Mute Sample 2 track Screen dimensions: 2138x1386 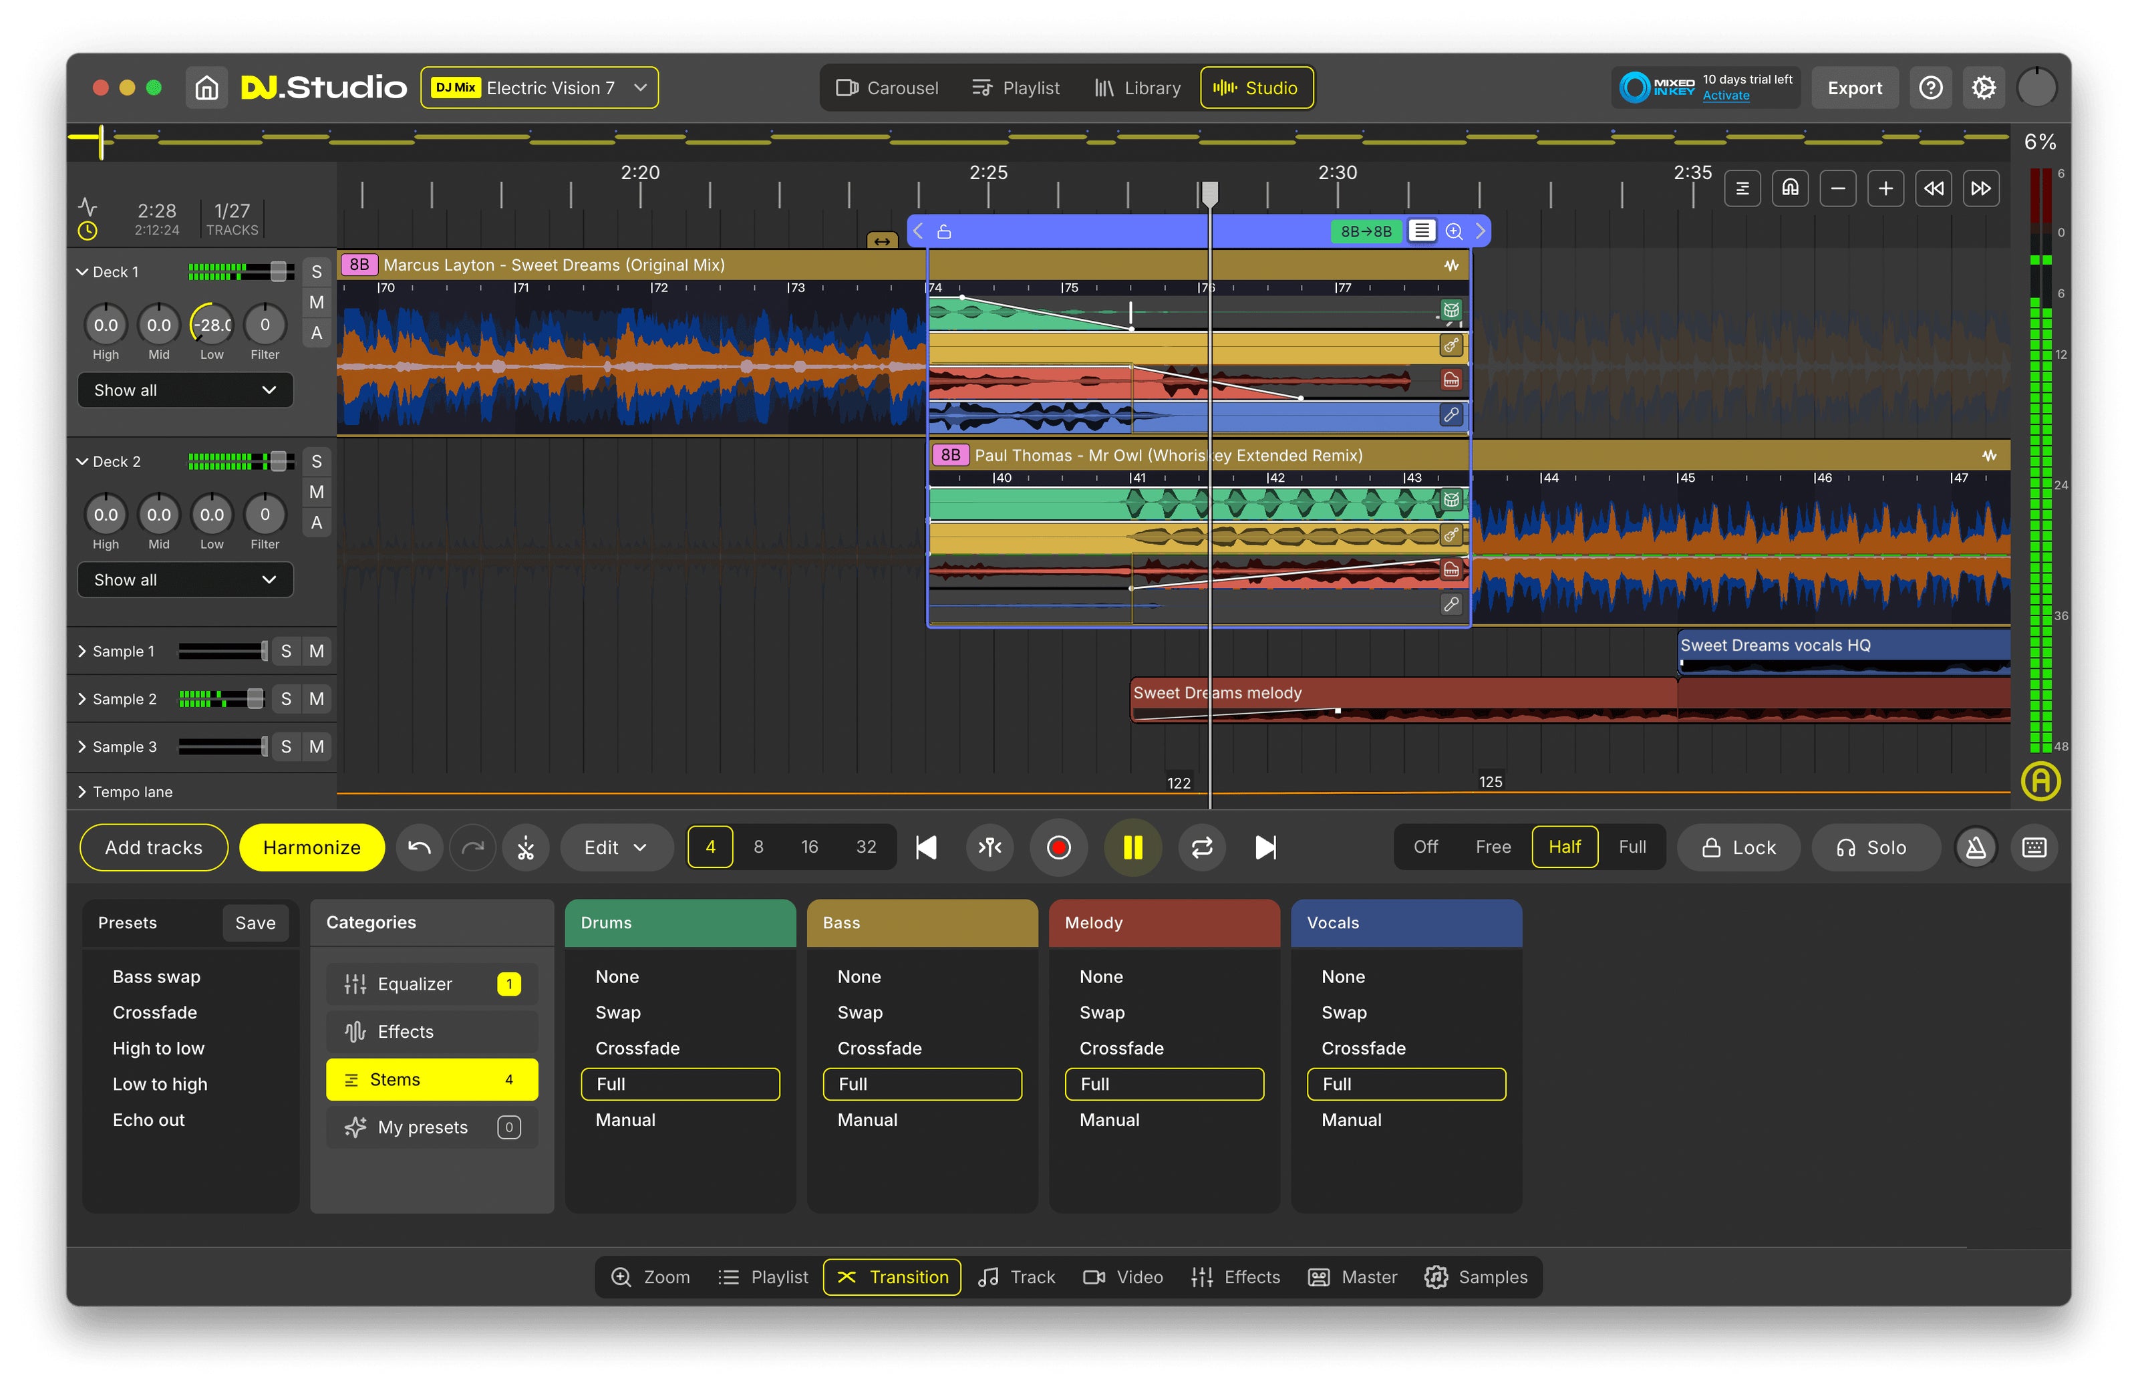316,699
